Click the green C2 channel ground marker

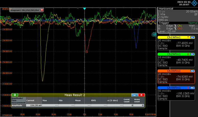[2, 18]
